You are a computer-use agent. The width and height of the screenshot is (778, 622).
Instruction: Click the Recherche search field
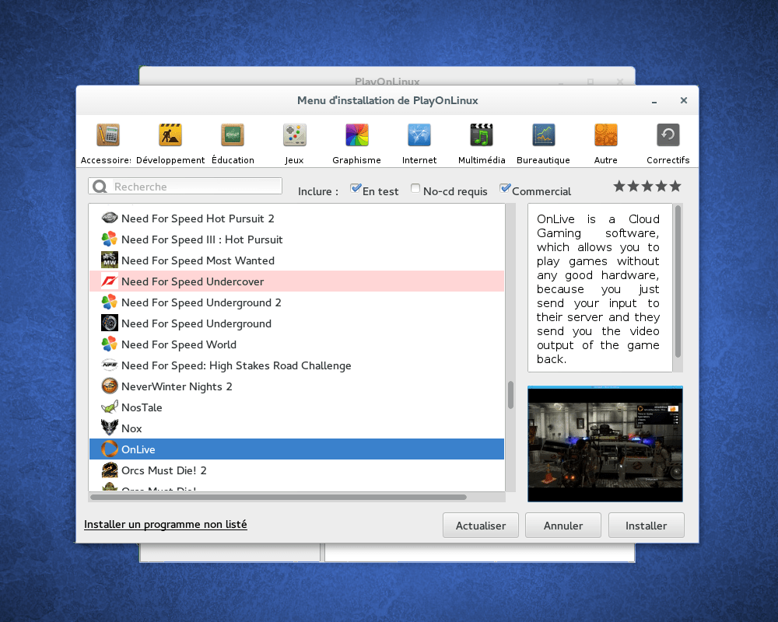(194, 187)
